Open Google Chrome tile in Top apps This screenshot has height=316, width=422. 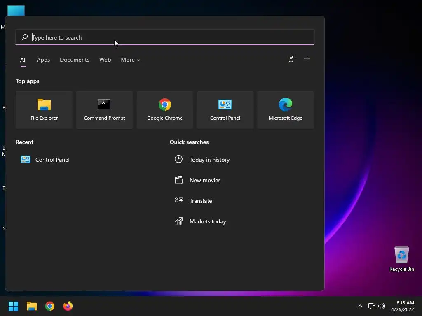point(165,109)
